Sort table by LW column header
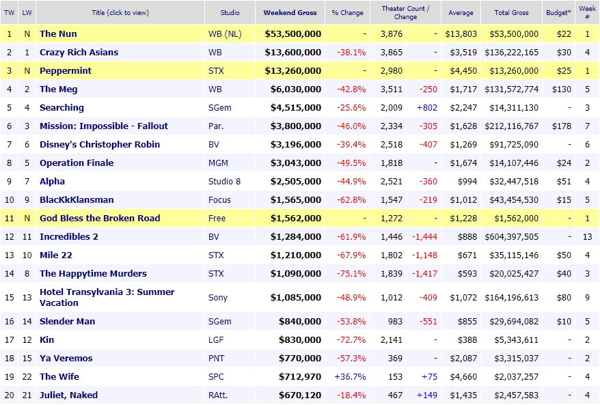The width and height of the screenshot is (600, 405). 27,12
